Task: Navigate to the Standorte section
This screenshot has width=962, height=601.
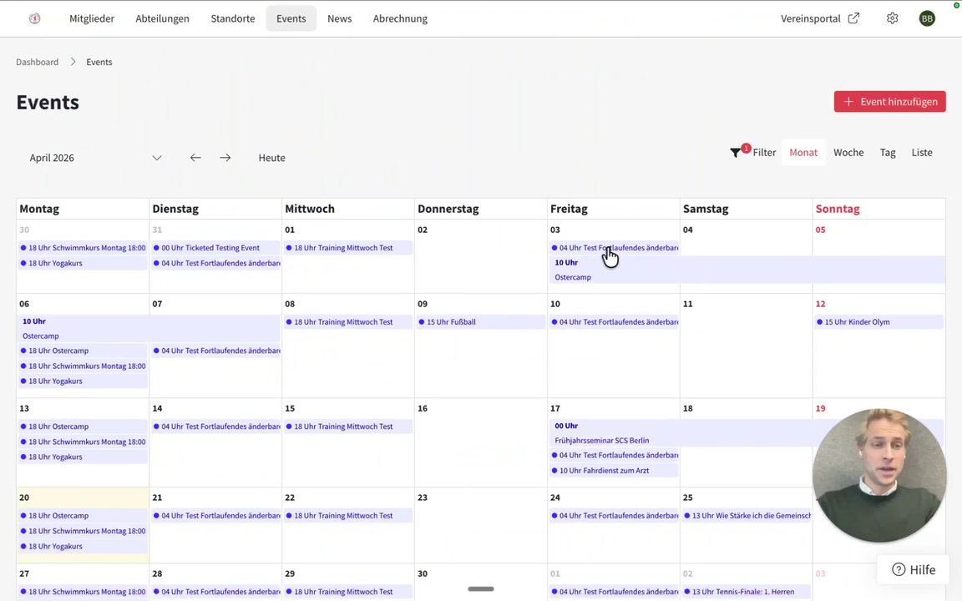Action: (233, 18)
